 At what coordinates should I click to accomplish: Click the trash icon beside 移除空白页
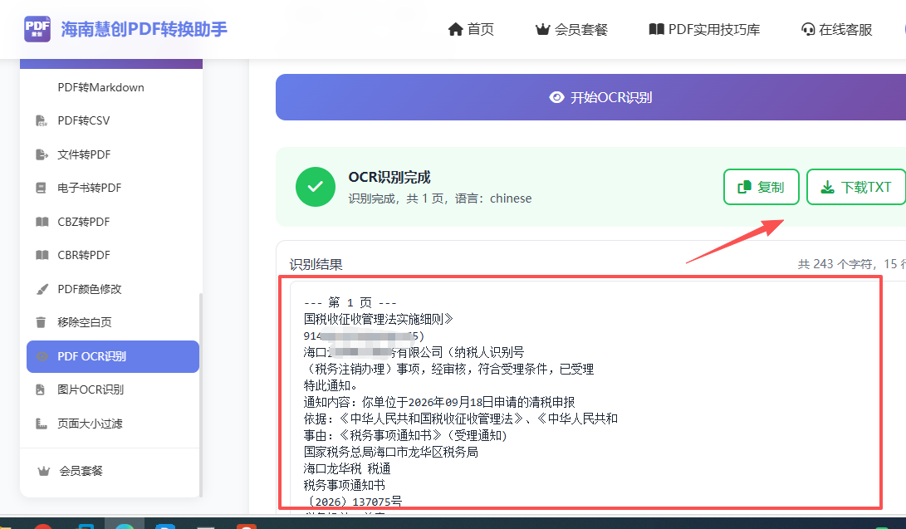pyautogui.click(x=41, y=322)
